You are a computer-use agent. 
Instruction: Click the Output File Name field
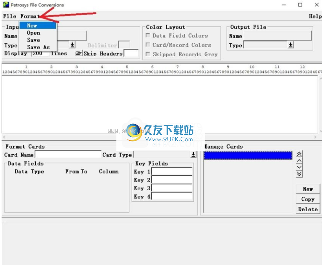(x=278, y=36)
